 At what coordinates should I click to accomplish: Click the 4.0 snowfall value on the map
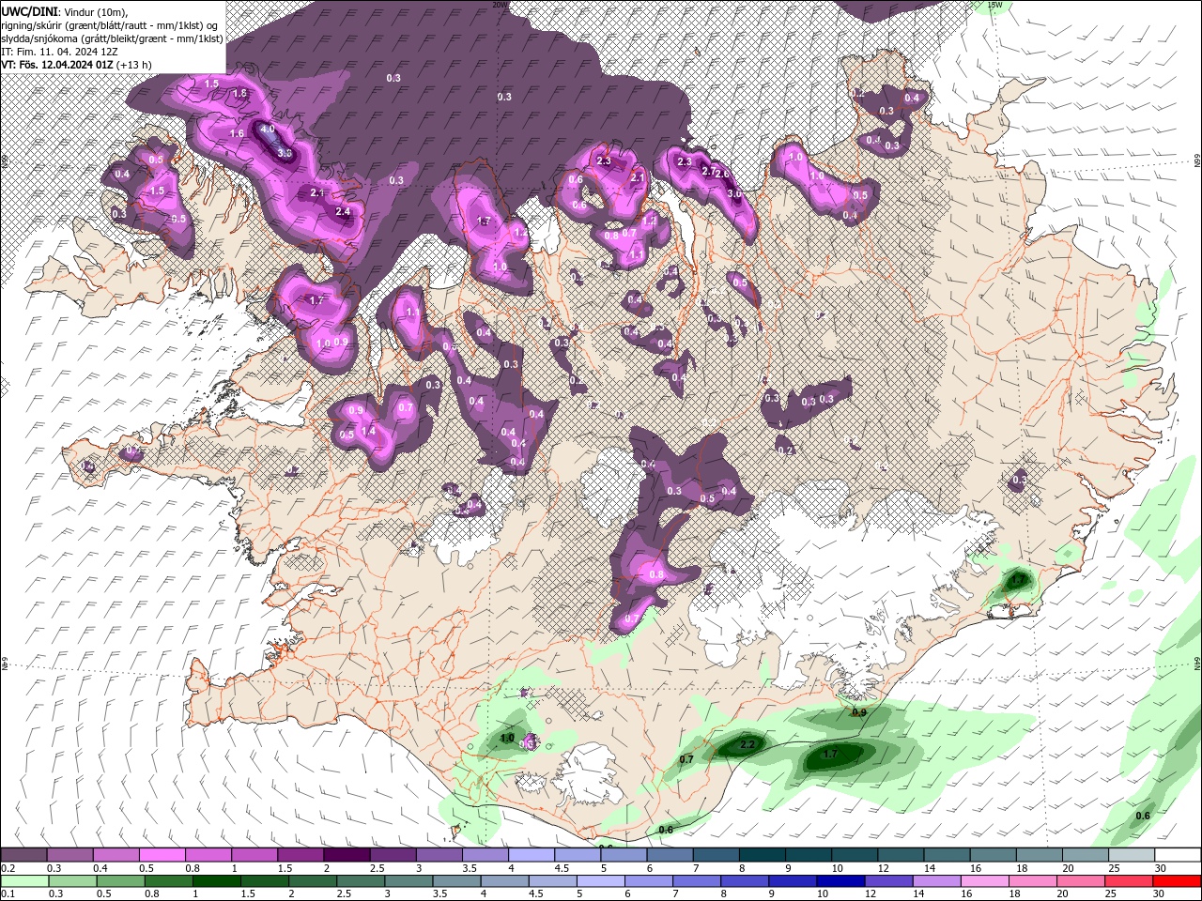[x=268, y=130]
